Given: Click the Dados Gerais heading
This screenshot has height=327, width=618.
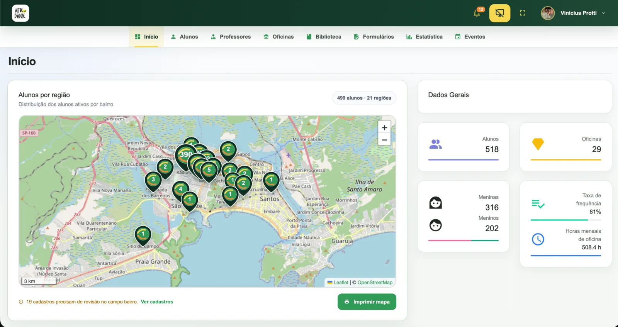Looking at the screenshot, I should point(448,95).
